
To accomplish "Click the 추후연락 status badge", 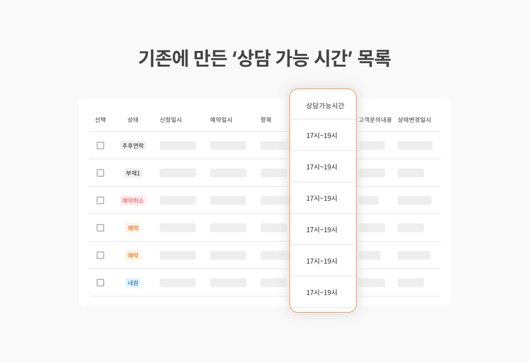I will point(133,145).
